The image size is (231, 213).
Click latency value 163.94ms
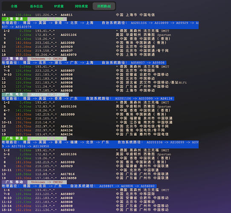[23, 130]
